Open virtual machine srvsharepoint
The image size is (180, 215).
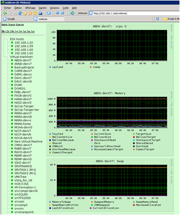[24, 212]
